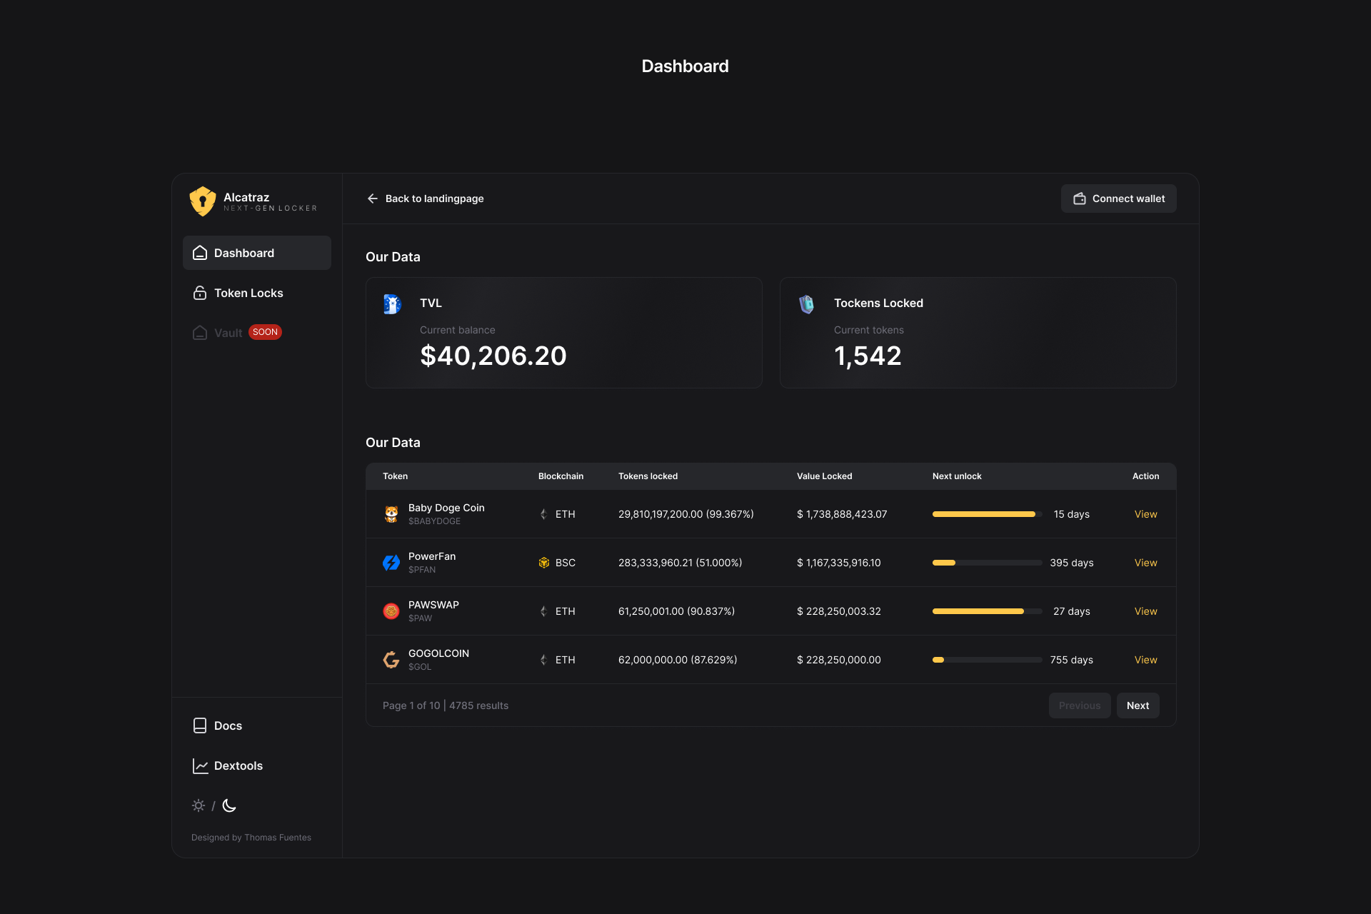Screen dimensions: 1371x914
Task: View the PAWSWAP lock details
Action: point(1146,611)
